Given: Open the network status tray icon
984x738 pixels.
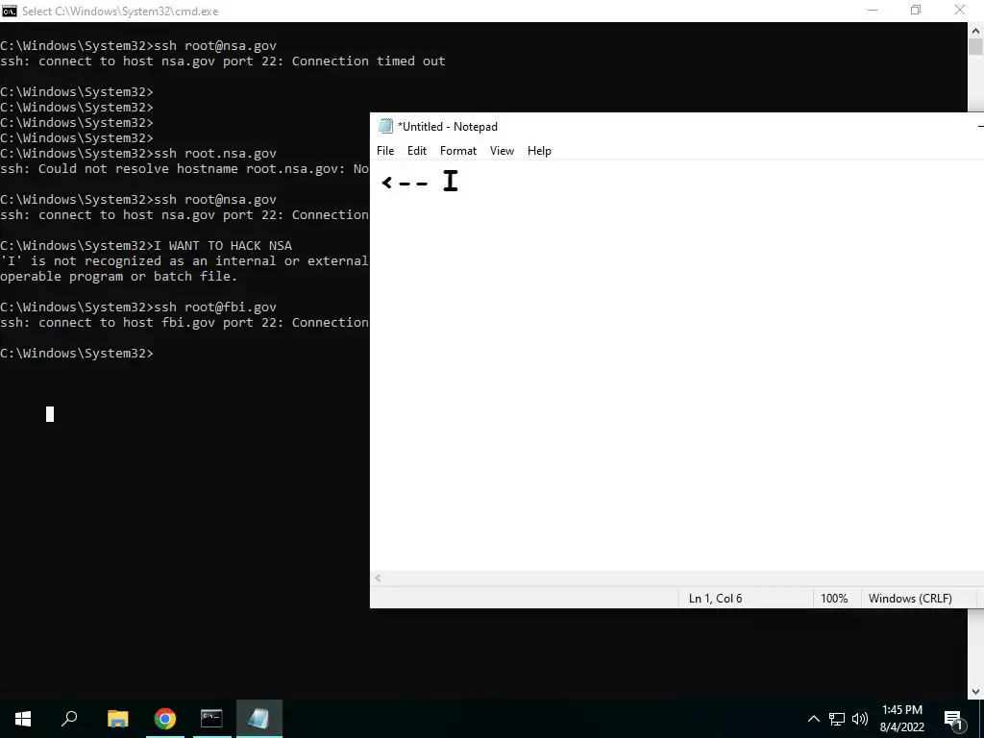Looking at the screenshot, I should pos(837,719).
